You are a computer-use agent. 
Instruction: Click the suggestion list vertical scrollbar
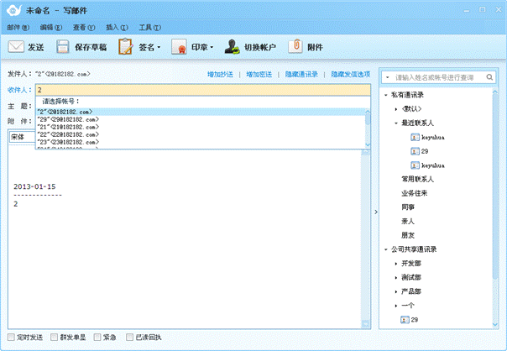[368, 126]
